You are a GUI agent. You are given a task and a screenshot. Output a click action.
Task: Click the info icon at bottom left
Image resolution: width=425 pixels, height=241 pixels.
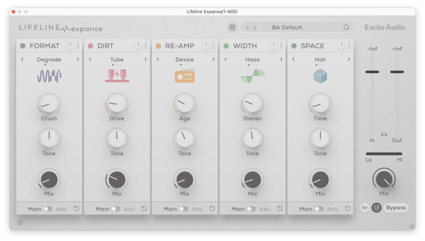point(20,222)
